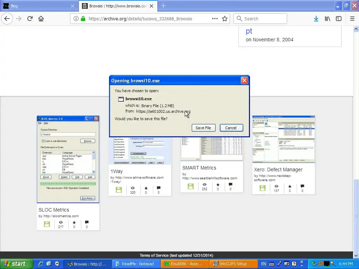Open reviewer link 'pt'
Viewport: 359px width, 269px height.
(x=249, y=31)
